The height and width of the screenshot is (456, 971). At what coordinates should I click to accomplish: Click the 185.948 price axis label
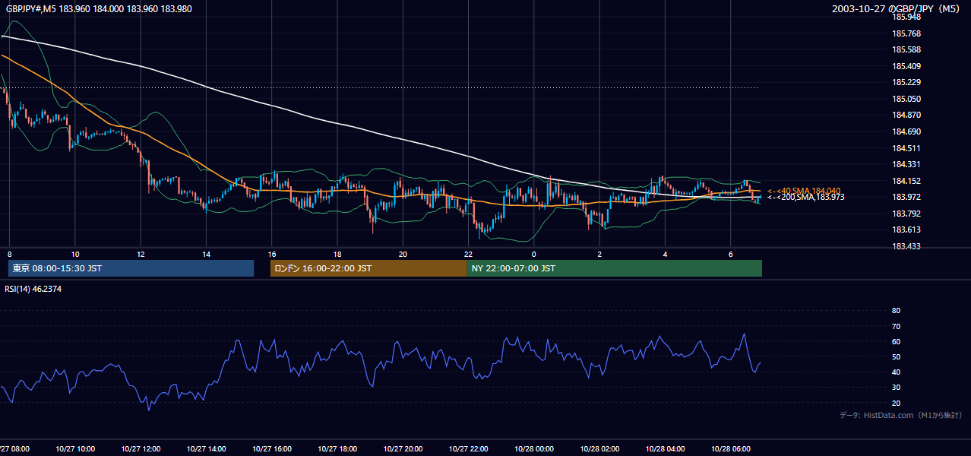(x=906, y=17)
